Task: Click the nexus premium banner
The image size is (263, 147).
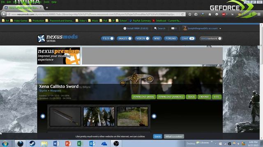Action: (x=58, y=56)
